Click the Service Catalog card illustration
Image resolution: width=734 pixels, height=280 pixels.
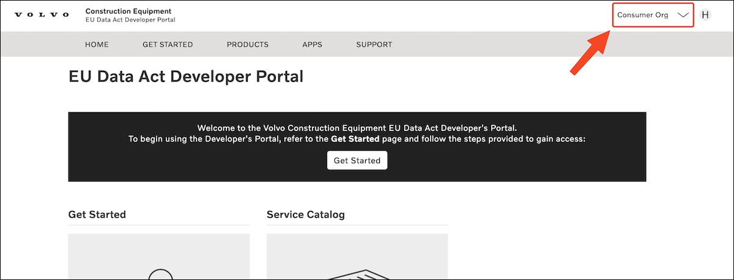click(357, 273)
